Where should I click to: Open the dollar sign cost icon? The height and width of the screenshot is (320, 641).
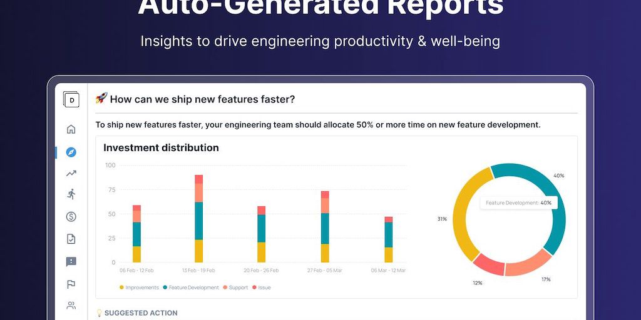71,217
